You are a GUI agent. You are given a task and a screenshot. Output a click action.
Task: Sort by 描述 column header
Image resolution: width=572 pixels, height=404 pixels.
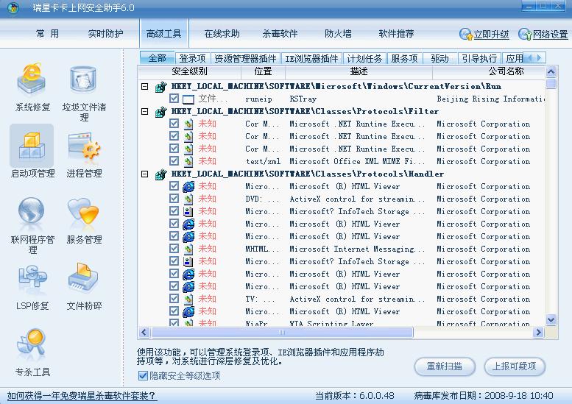[x=359, y=71]
